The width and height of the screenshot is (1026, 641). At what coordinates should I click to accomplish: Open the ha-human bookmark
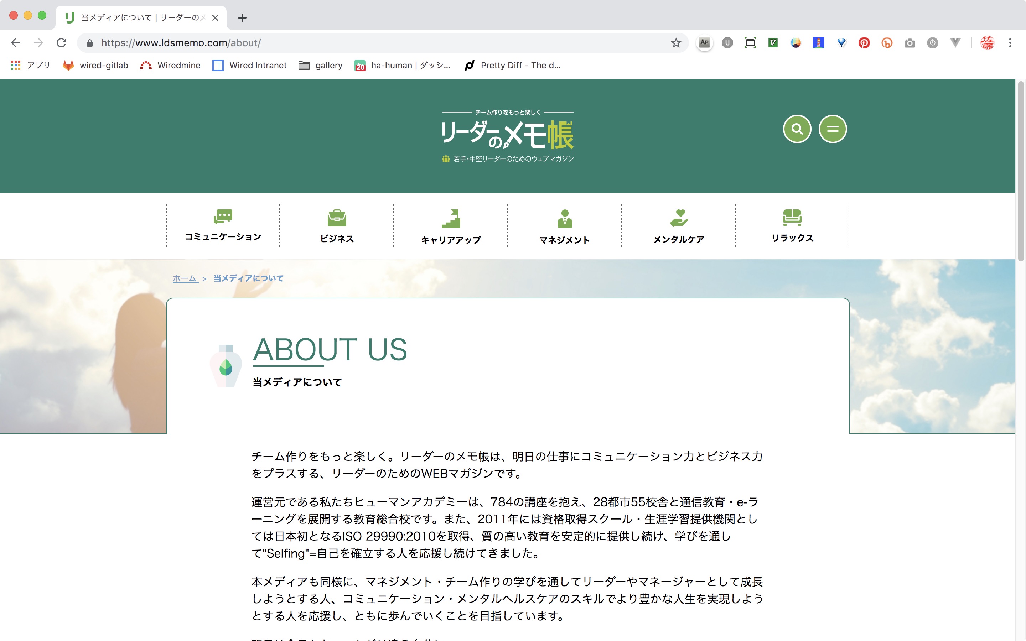coord(402,65)
